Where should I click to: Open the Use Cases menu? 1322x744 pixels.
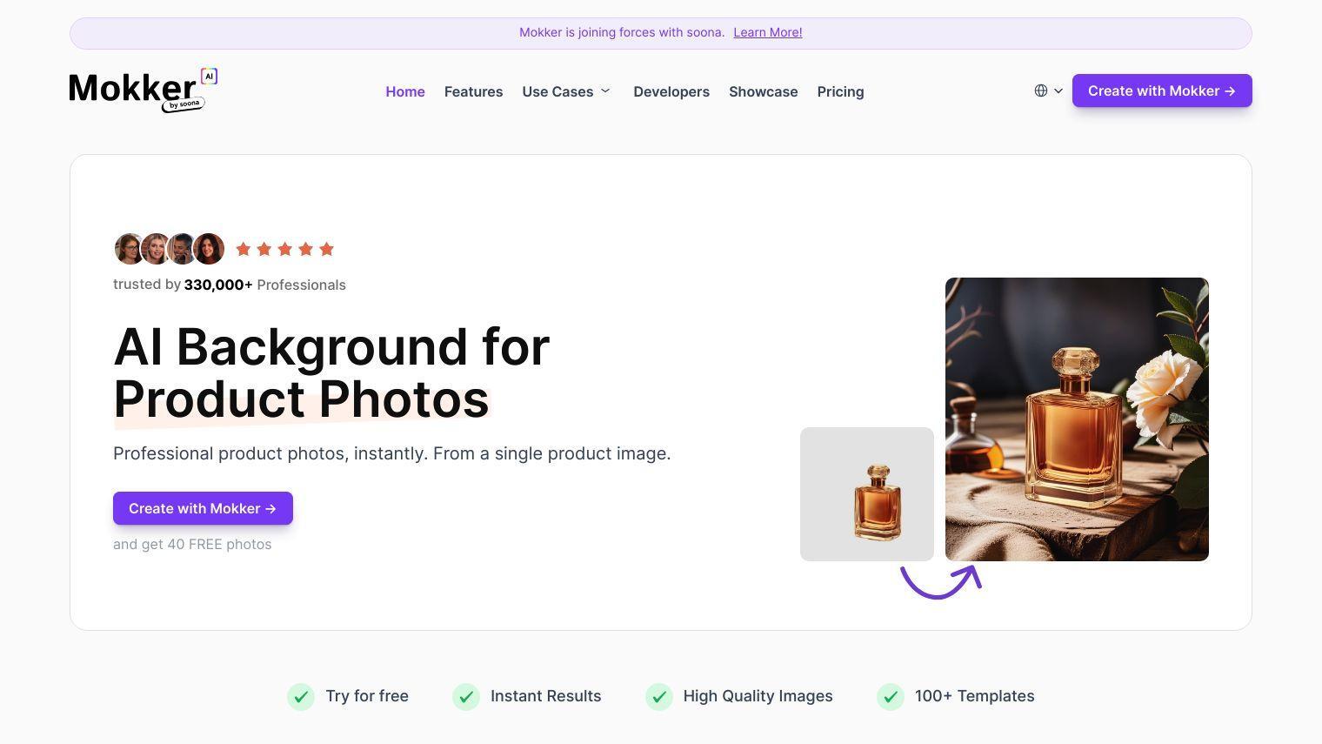click(x=558, y=91)
